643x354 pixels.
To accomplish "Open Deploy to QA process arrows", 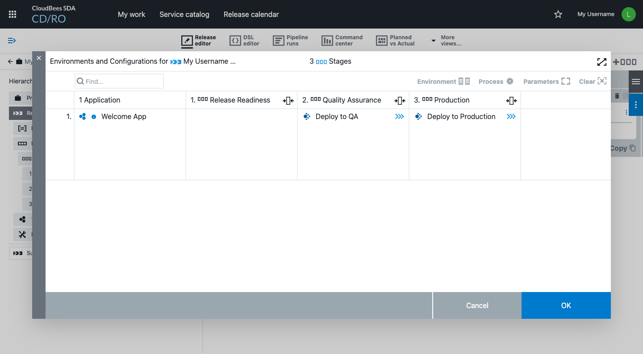I will pos(399,117).
